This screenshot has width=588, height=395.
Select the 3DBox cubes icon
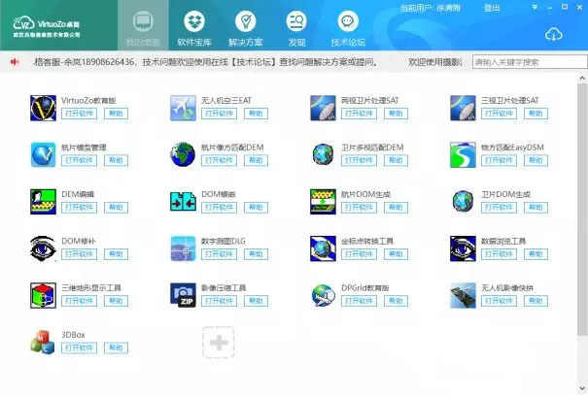pyautogui.click(x=44, y=342)
